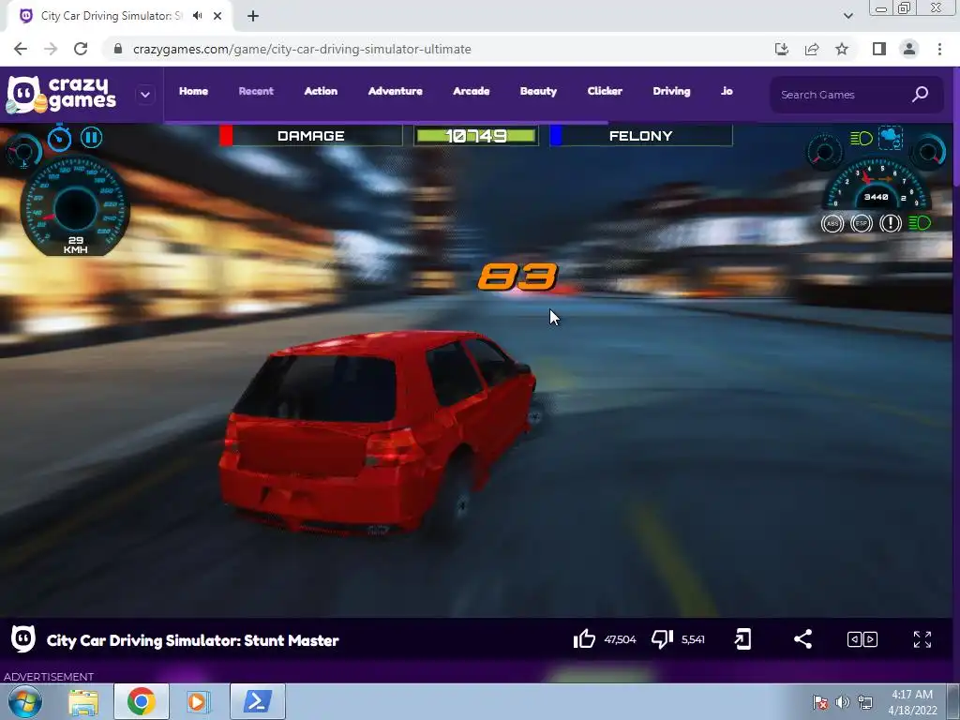Open File Explorer from the taskbar
Viewport: 960px width, 720px height.
coord(83,701)
